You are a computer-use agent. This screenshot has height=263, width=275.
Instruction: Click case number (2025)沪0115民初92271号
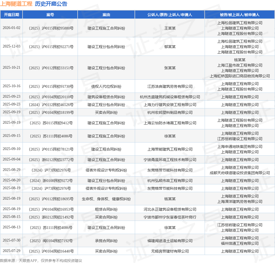click(51, 47)
